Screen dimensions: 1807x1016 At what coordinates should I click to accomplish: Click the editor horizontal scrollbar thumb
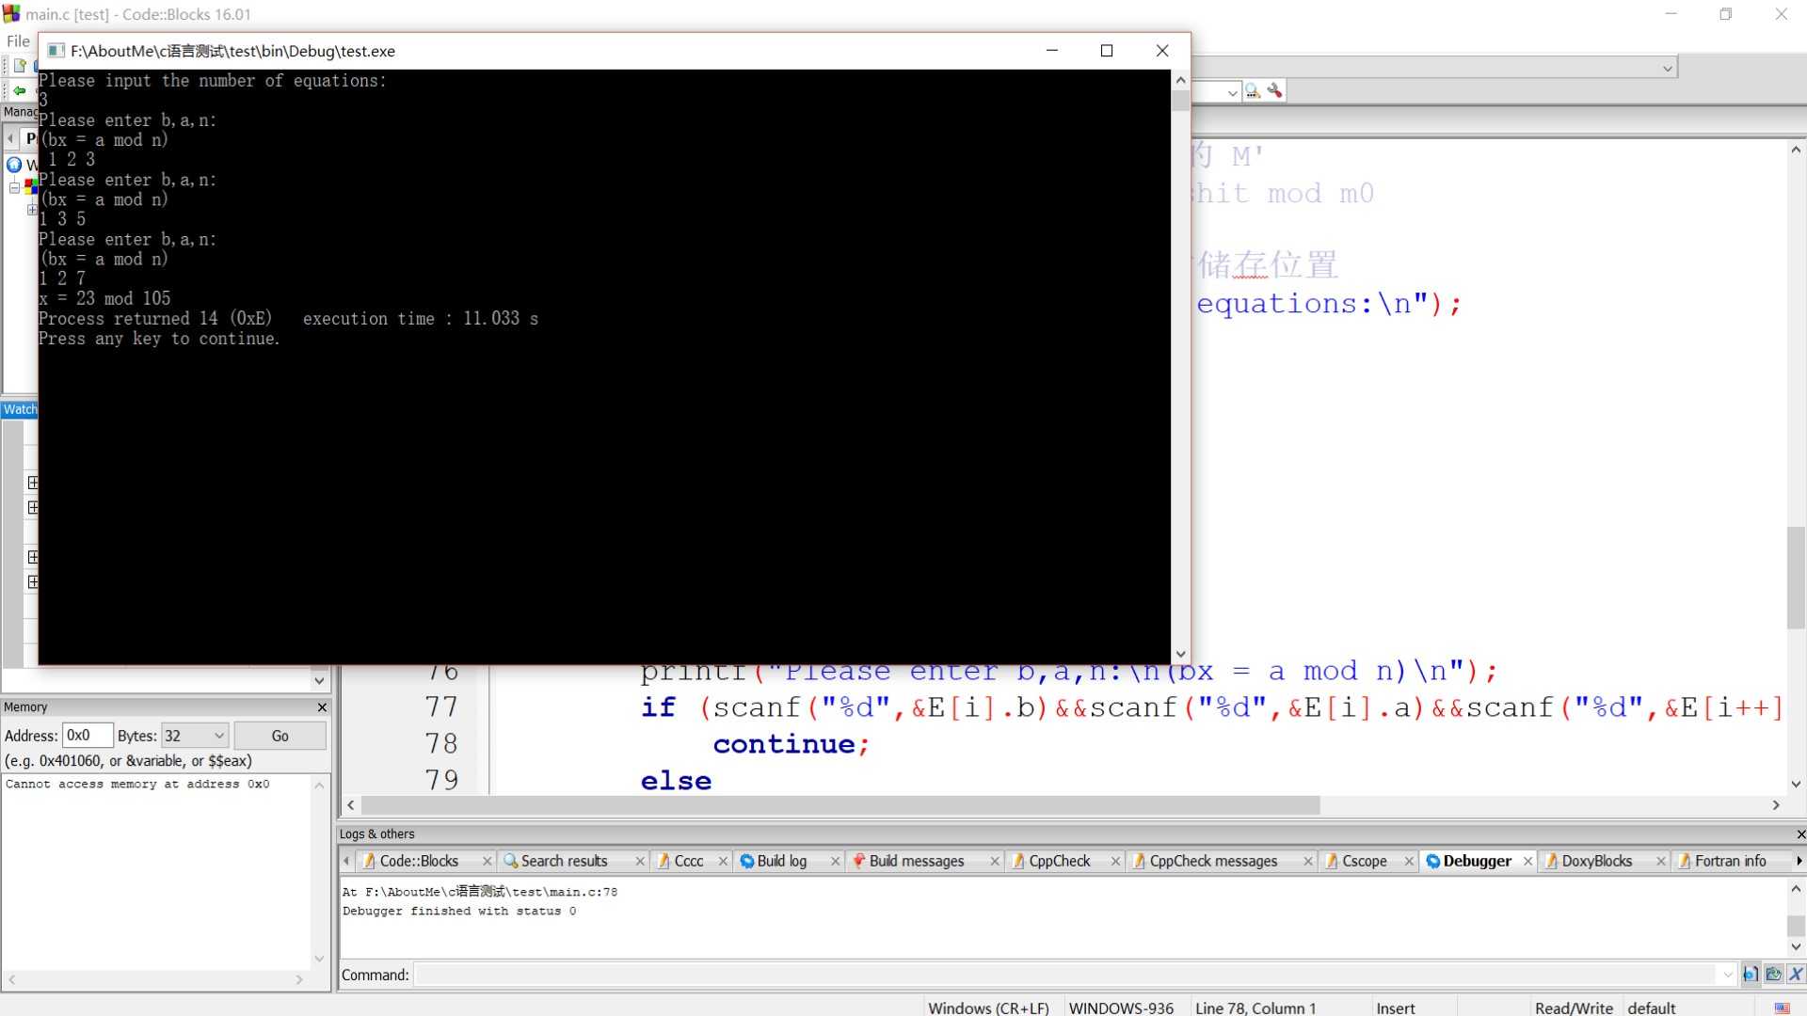840,805
